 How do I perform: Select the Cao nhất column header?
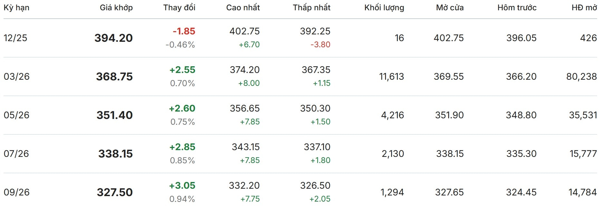coord(243,8)
